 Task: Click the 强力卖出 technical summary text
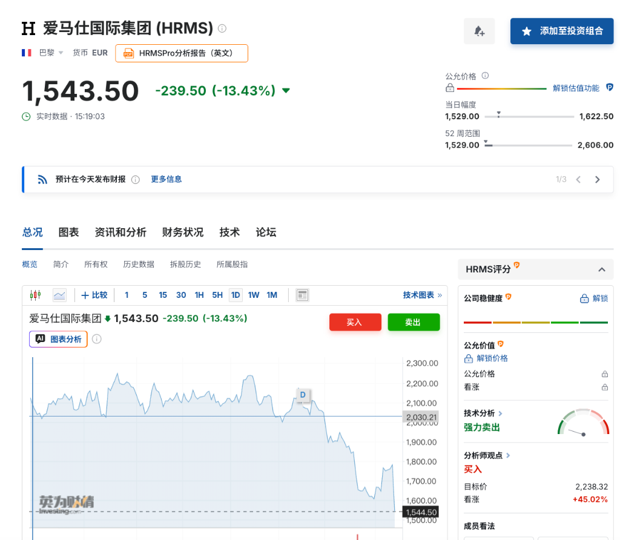(x=481, y=427)
